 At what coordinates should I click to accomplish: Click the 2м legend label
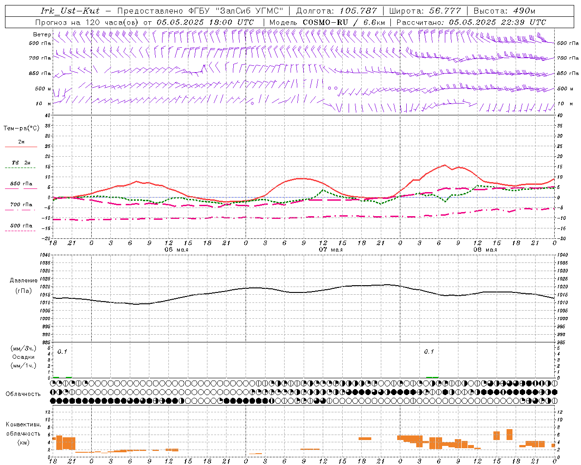pyautogui.click(x=21, y=142)
